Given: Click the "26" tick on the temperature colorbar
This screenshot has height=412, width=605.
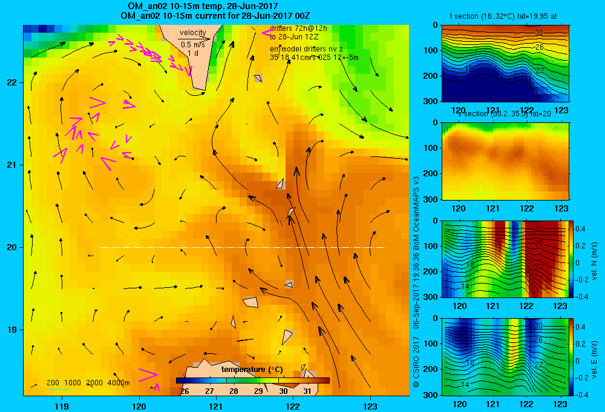Looking at the screenshot, I should click(185, 391).
